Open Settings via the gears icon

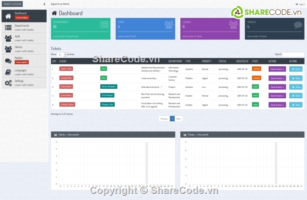[8, 83]
